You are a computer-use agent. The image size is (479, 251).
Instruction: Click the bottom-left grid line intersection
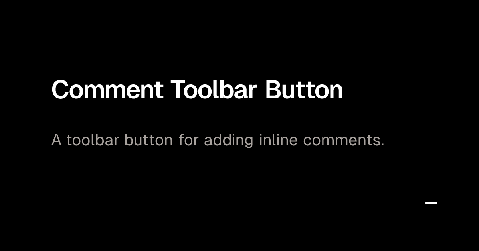click(26, 225)
